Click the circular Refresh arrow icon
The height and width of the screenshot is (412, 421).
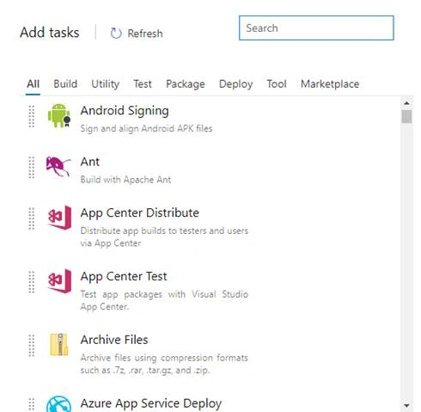tap(116, 34)
